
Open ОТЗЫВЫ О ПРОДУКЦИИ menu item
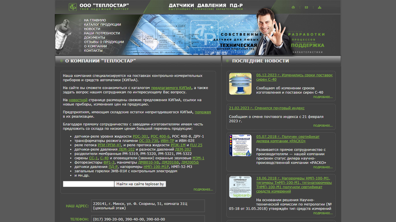click(104, 42)
